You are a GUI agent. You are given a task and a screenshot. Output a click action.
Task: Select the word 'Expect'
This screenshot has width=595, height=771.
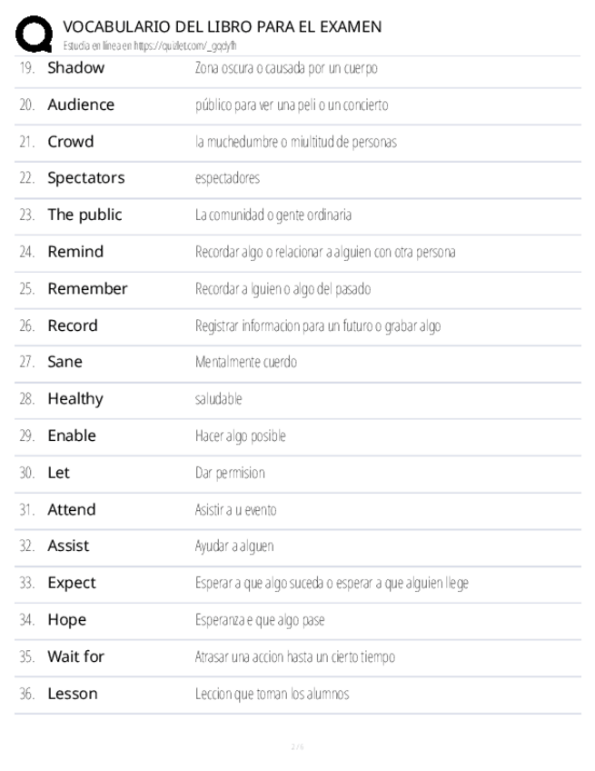pos(71,583)
